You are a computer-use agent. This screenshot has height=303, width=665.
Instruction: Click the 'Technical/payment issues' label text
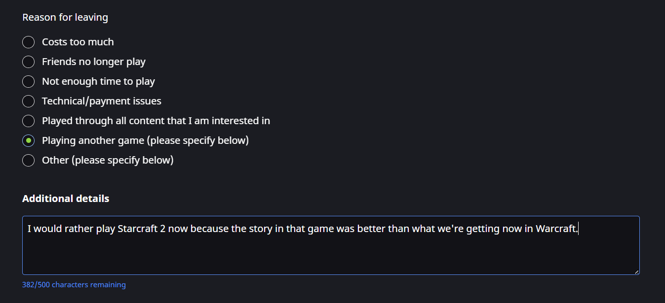point(101,101)
